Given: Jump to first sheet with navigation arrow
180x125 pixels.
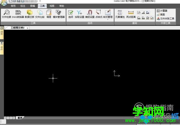Looking at the screenshot, I should pyautogui.click(x=5, y=118).
